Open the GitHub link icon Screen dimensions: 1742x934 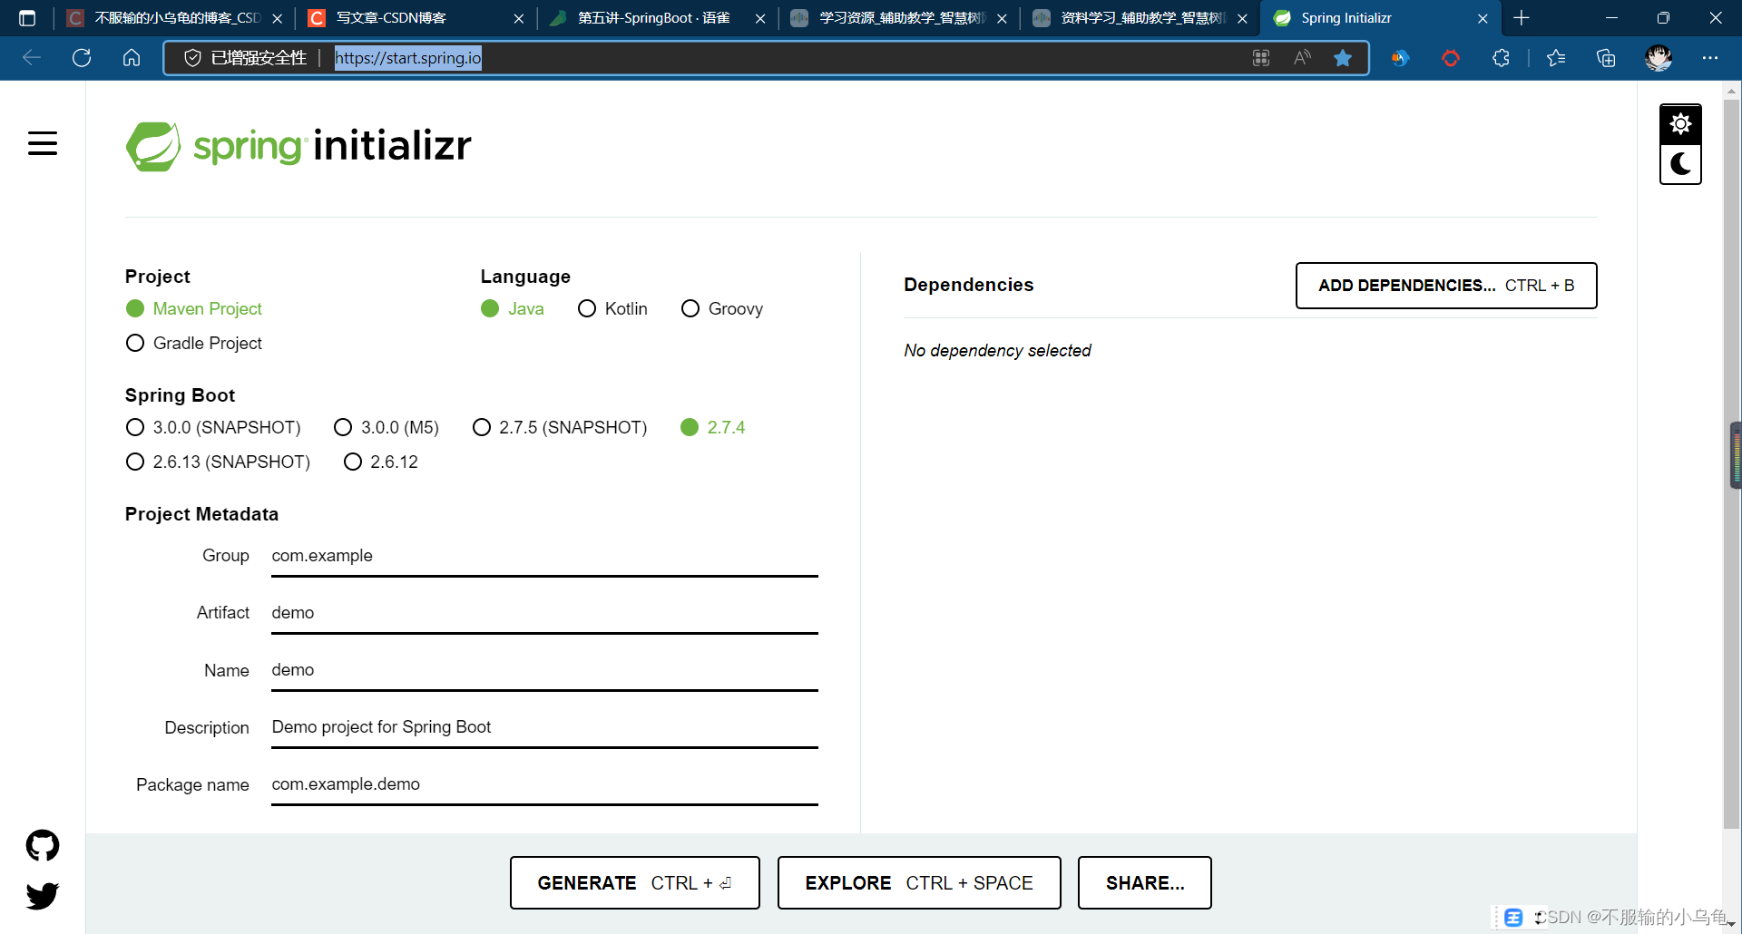pos(43,845)
